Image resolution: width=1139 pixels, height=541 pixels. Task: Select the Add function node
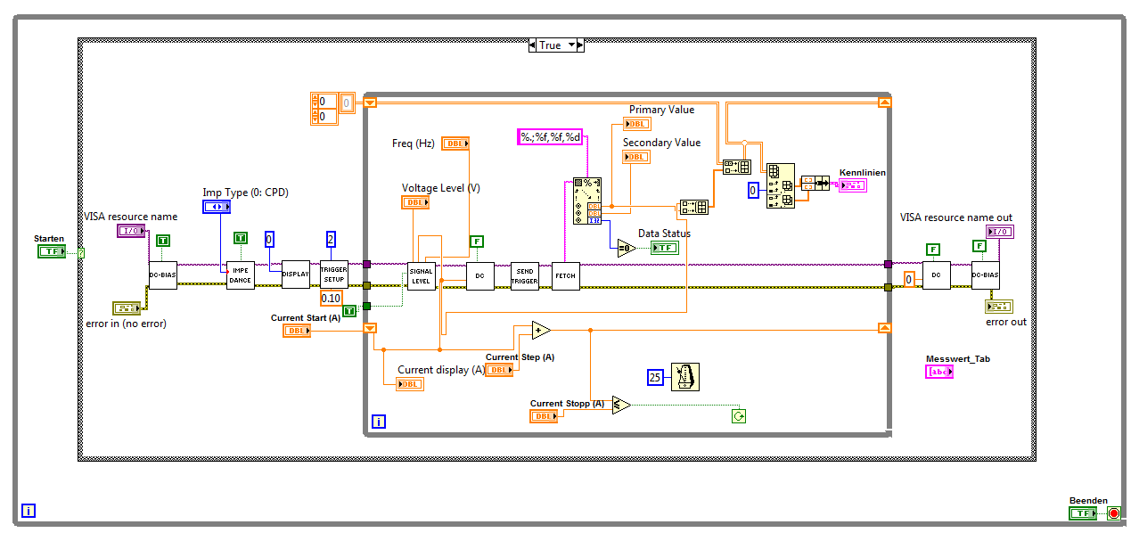(x=541, y=331)
